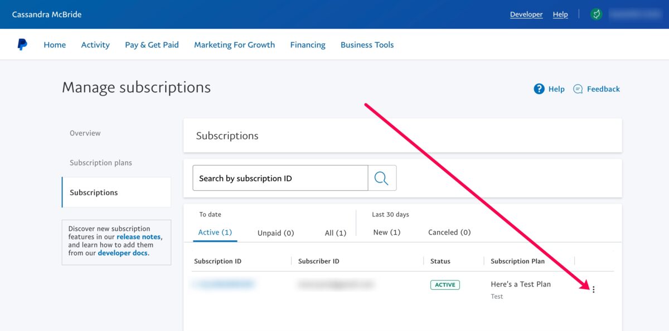The height and width of the screenshot is (331, 669).
Task: Switch to the Unpaid (0) tab
Action: (x=275, y=233)
